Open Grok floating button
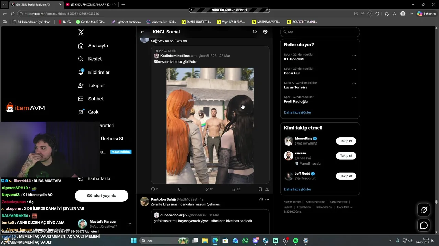The height and width of the screenshot is (246, 439). point(424,210)
